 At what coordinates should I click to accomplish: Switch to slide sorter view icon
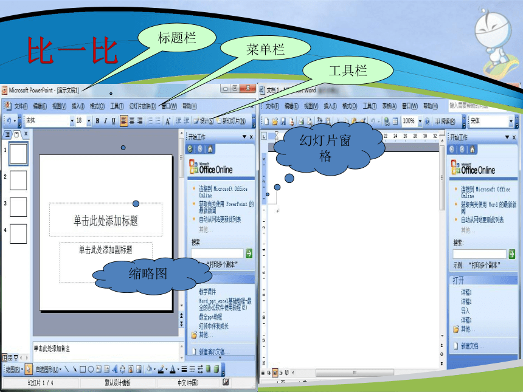10,358
